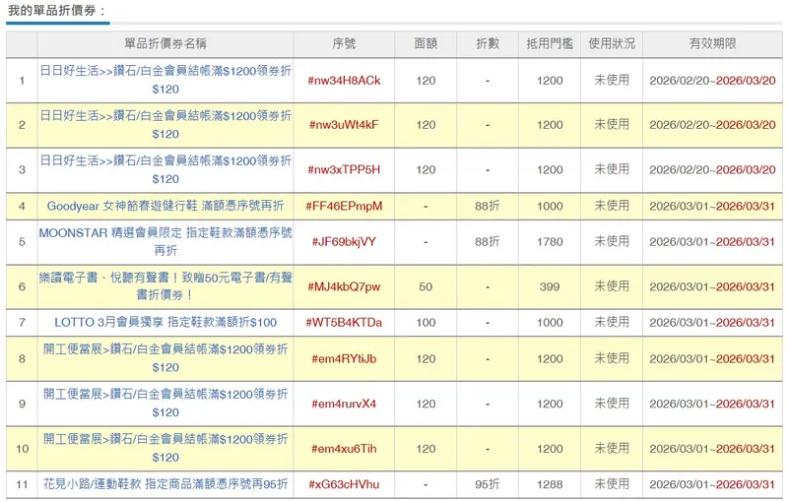
Task: Click 未使用 status in the LOTTO row
Action: tap(612, 322)
